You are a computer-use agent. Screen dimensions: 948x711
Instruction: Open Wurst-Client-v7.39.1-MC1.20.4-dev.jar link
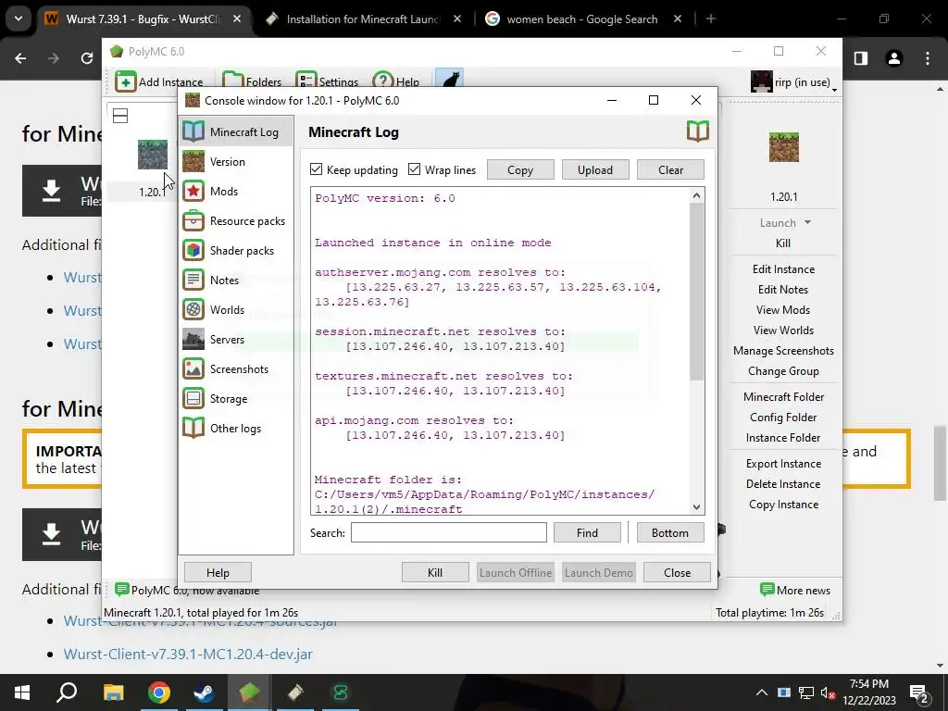point(188,655)
